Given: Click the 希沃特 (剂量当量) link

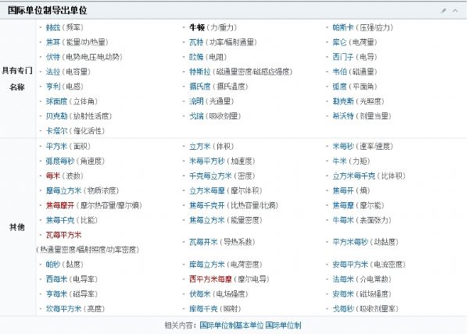Looking at the screenshot, I should point(343,115).
